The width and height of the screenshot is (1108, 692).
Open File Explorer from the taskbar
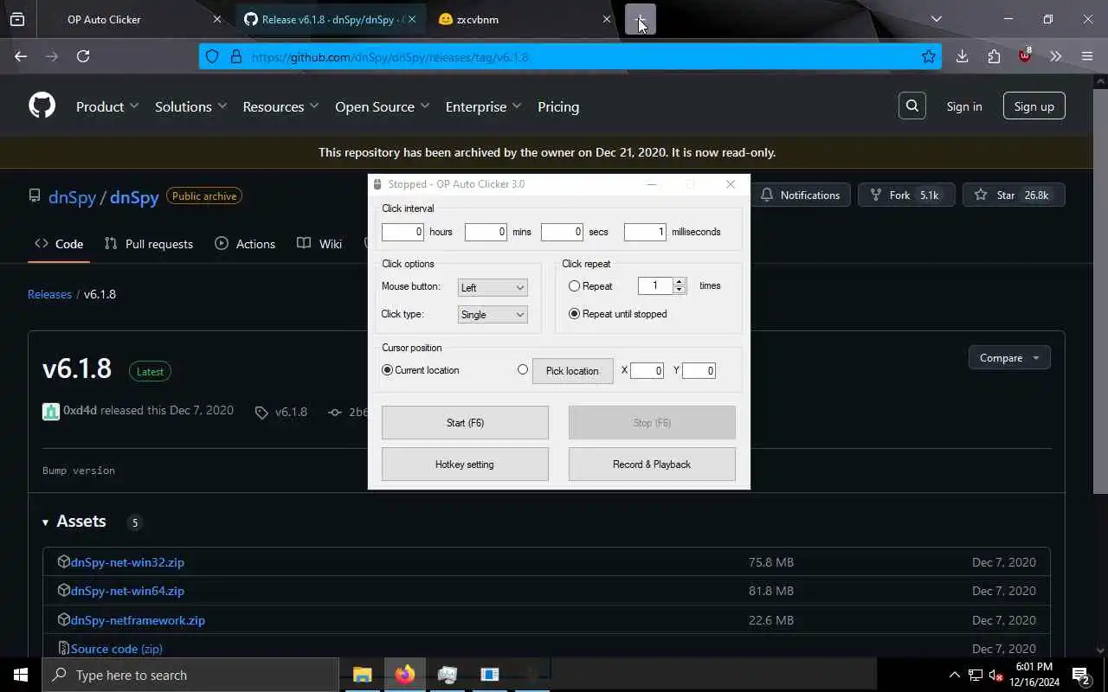(x=362, y=675)
